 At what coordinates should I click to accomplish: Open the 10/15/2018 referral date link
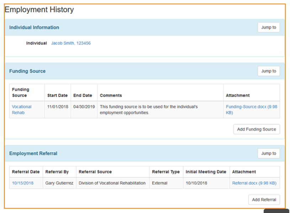click(23, 183)
